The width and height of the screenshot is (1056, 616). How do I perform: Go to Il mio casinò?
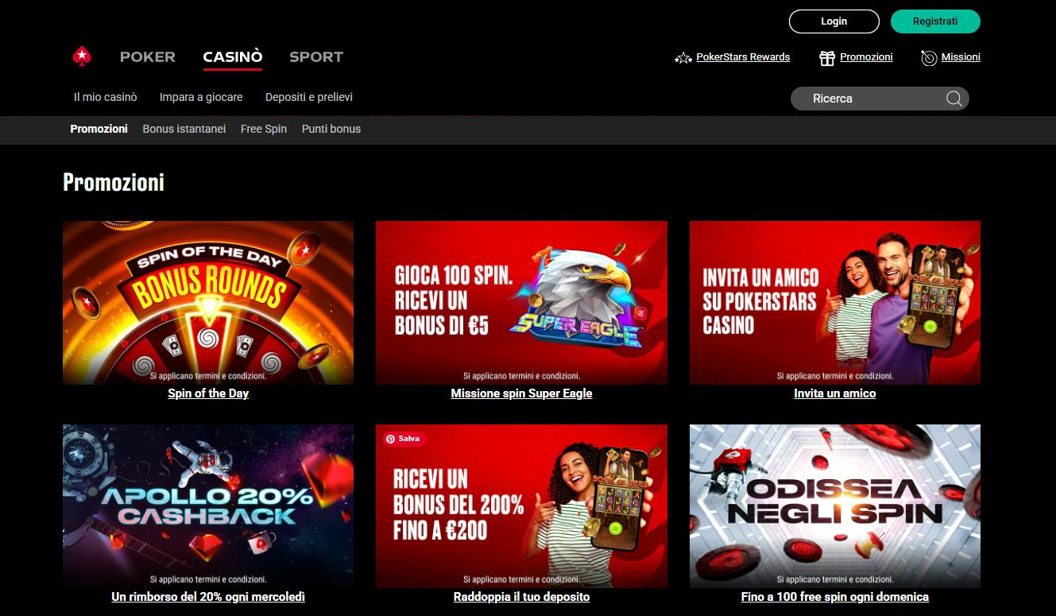click(106, 97)
